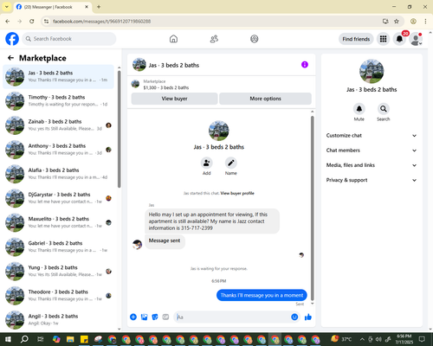Click the Search Facebook field
This screenshot has height=346, width=433.
pos(69,39)
